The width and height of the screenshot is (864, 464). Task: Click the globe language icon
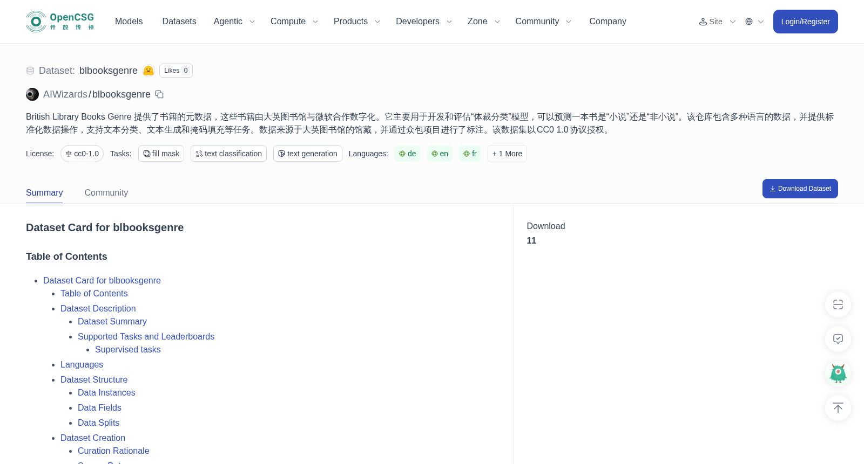point(749,22)
